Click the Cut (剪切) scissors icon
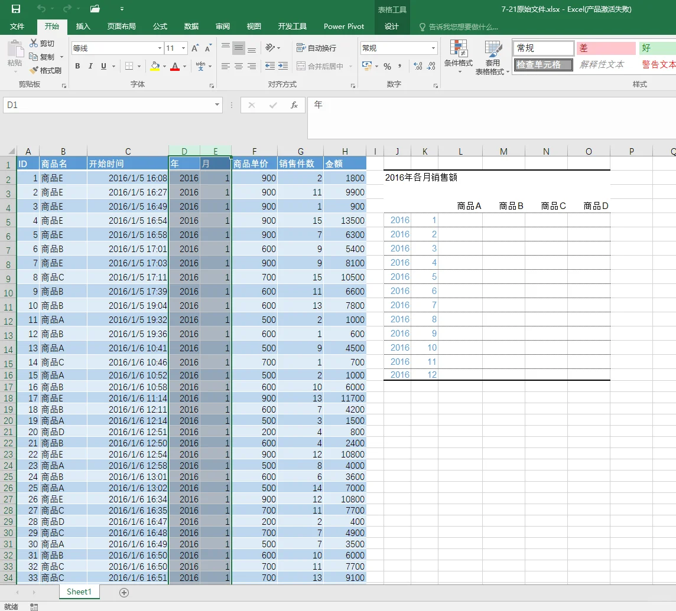The image size is (676, 611). [34, 43]
